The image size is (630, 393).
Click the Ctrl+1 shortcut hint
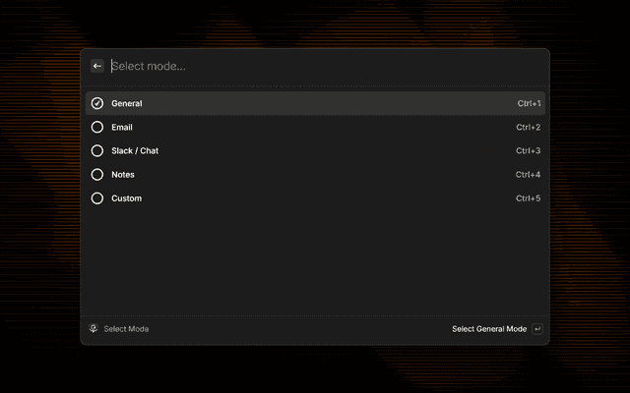click(x=529, y=103)
